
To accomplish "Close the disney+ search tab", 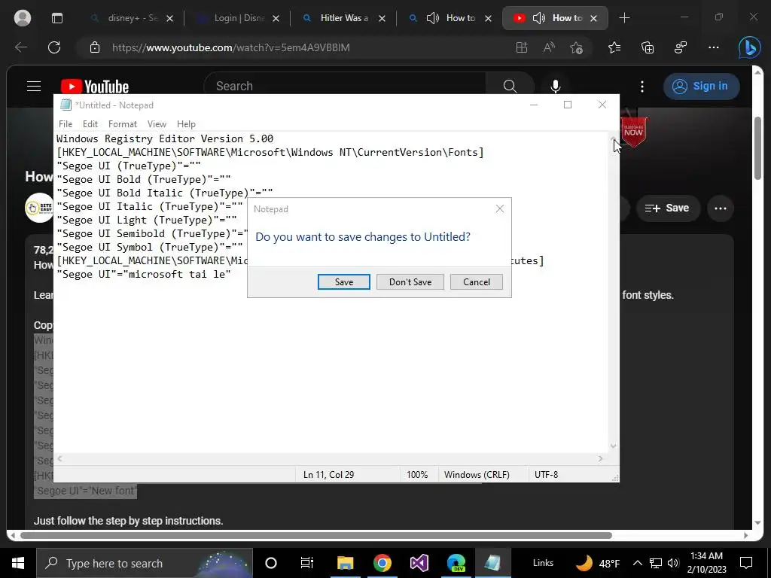I will pos(169,18).
